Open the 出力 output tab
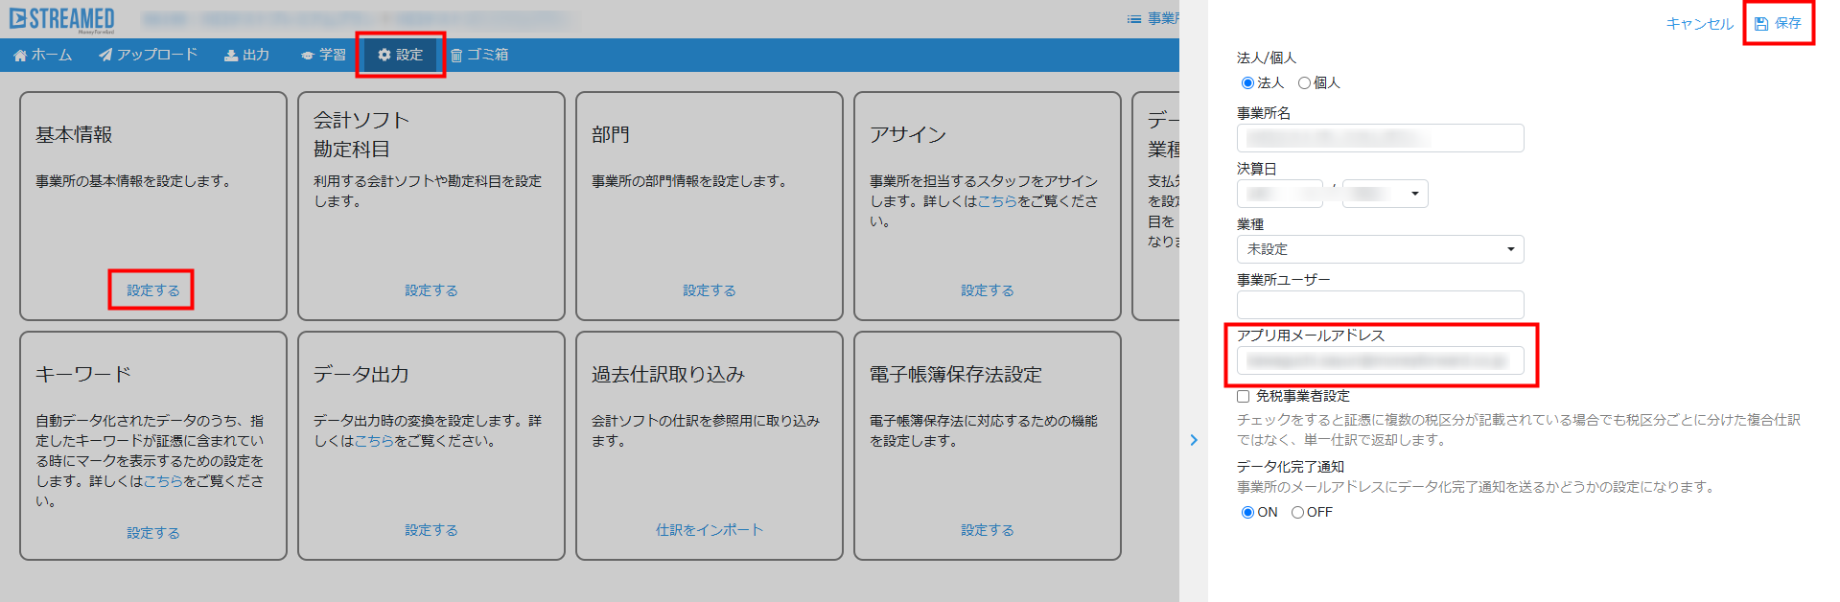 (246, 56)
